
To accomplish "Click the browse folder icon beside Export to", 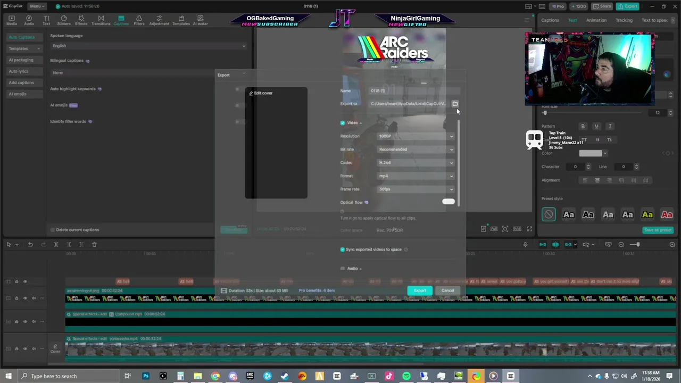I will pyautogui.click(x=455, y=104).
